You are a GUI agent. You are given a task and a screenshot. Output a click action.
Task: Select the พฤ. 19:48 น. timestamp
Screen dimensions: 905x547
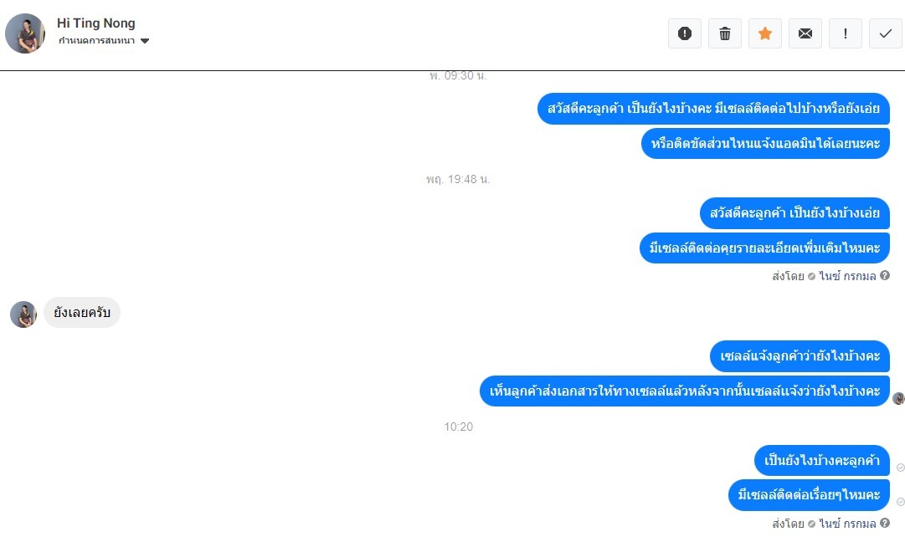(458, 179)
